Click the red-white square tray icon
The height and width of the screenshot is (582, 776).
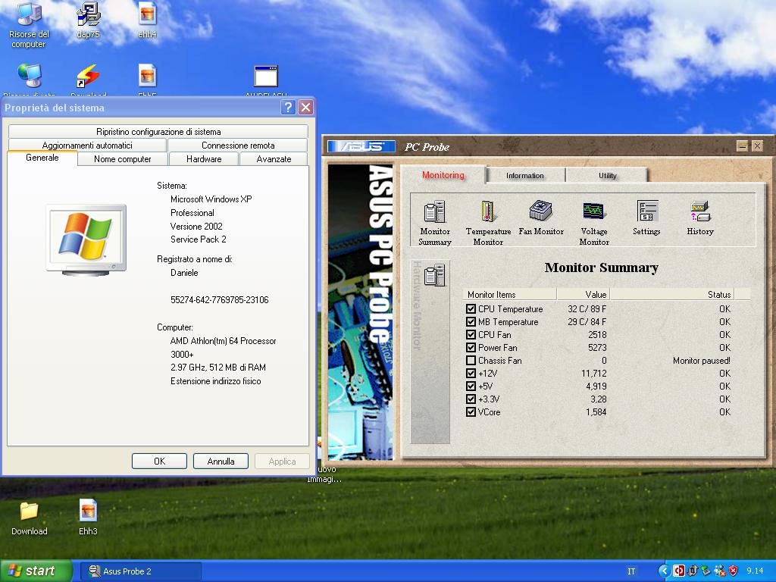coord(679,571)
